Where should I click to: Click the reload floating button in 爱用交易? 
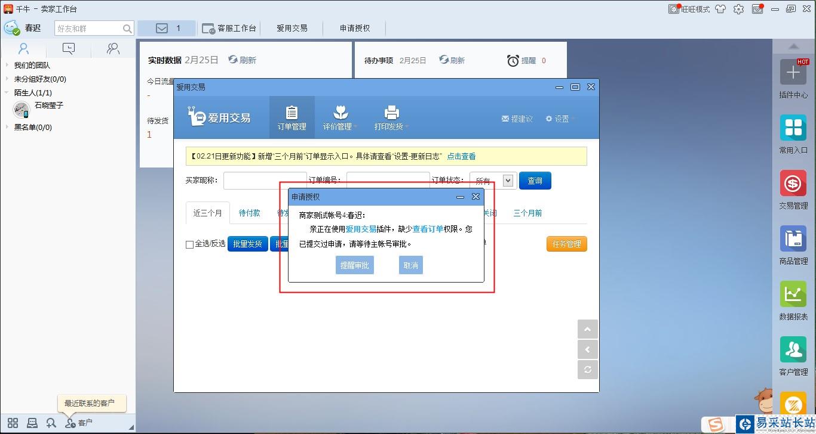click(587, 370)
